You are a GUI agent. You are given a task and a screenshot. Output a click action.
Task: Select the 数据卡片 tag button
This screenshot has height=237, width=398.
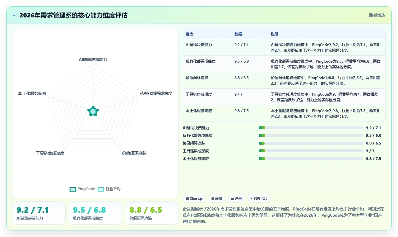tap(259, 198)
